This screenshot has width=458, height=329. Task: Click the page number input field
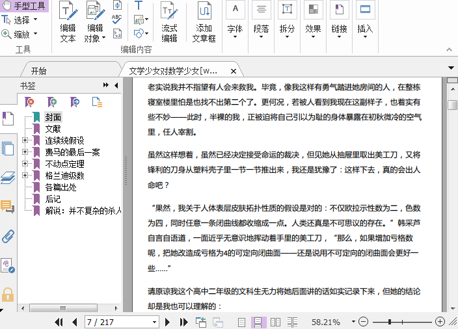coord(117,322)
